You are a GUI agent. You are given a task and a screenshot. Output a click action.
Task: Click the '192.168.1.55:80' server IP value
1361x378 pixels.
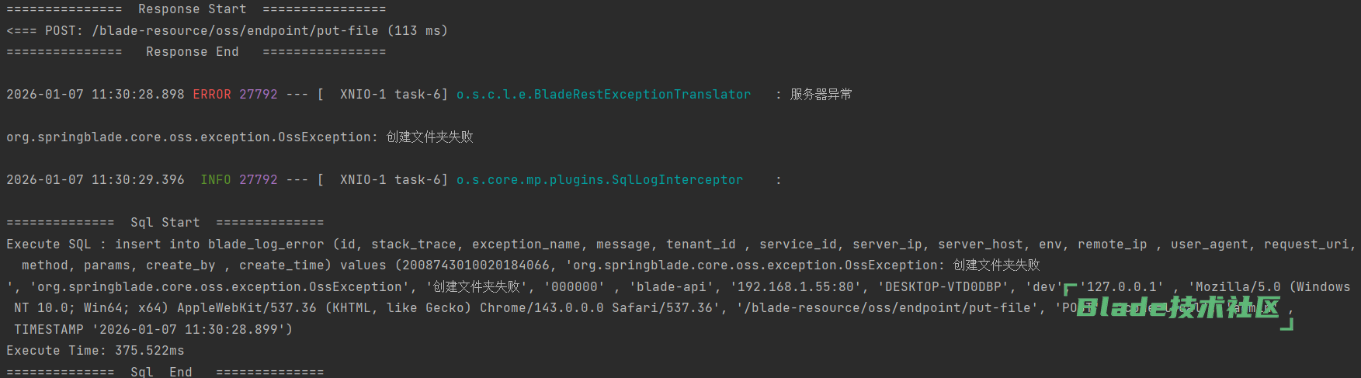(x=796, y=287)
